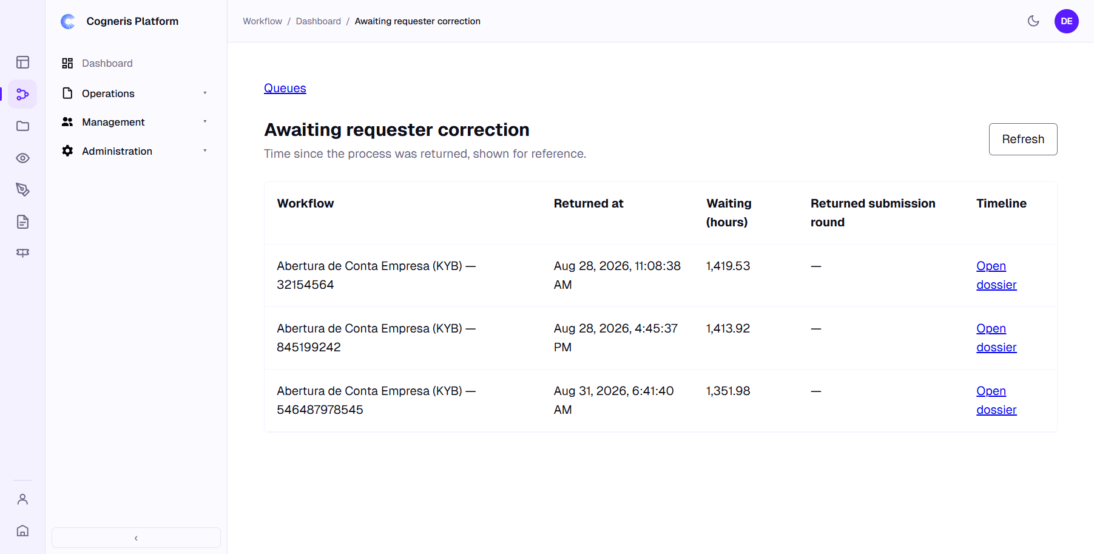This screenshot has height=554, width=1094.
Task: Click the Returned at column header
Action: click(x=589, y=203)
